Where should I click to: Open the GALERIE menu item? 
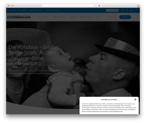[72, 17]
